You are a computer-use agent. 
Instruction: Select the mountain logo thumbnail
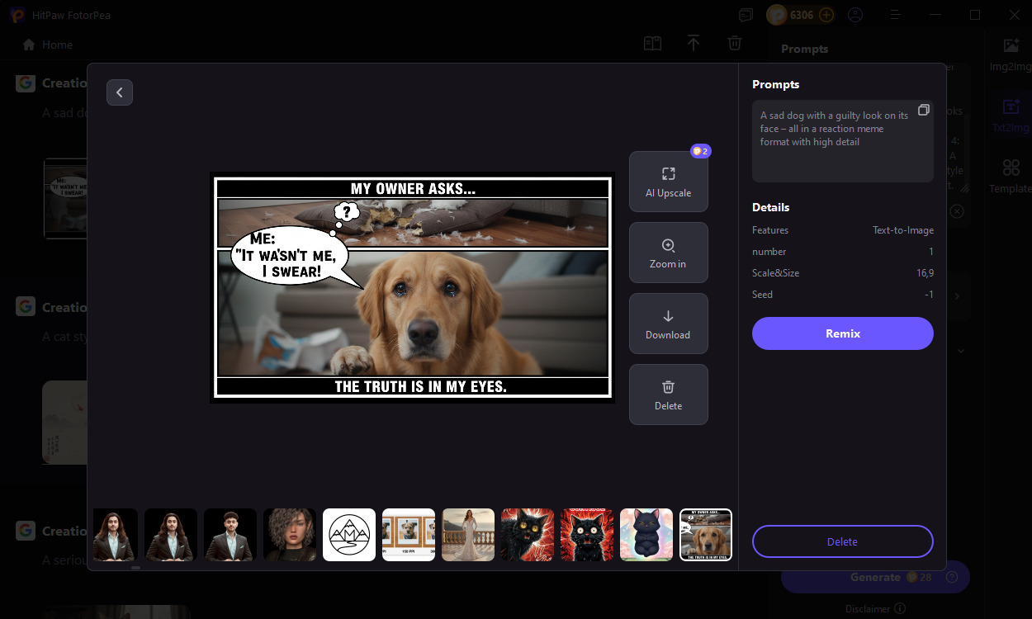[349, 535]
